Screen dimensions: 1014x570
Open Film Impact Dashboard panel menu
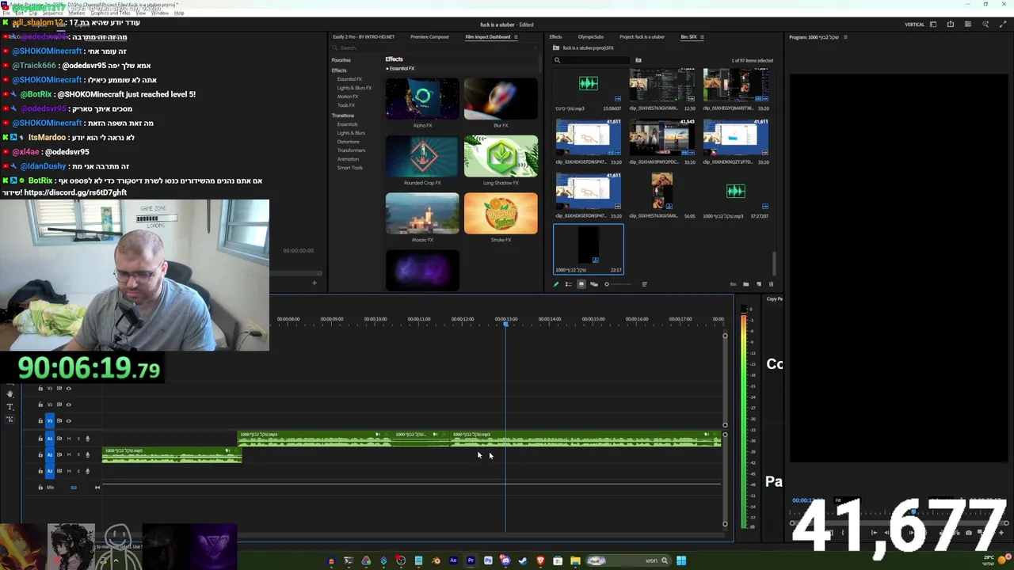click(516, 36)
